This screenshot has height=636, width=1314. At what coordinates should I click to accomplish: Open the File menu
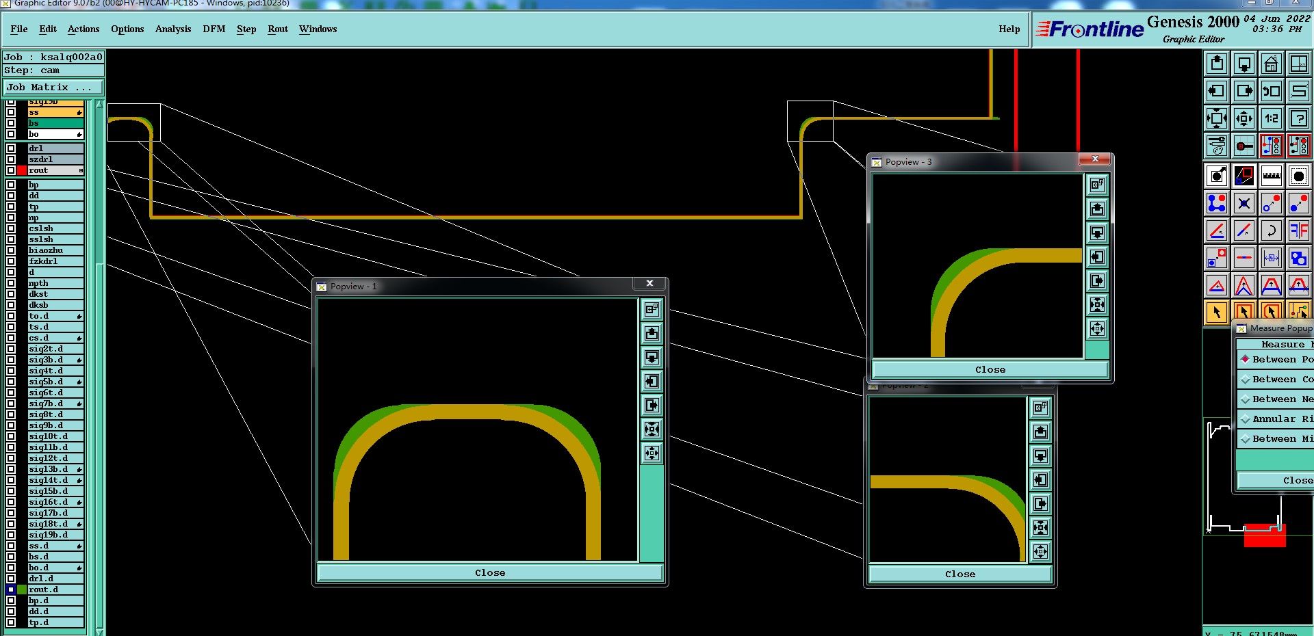[x=19, y=29]
